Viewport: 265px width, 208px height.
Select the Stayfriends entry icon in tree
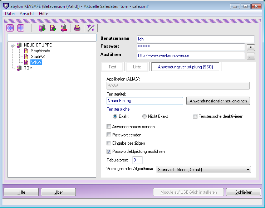[x=26, y=51]
